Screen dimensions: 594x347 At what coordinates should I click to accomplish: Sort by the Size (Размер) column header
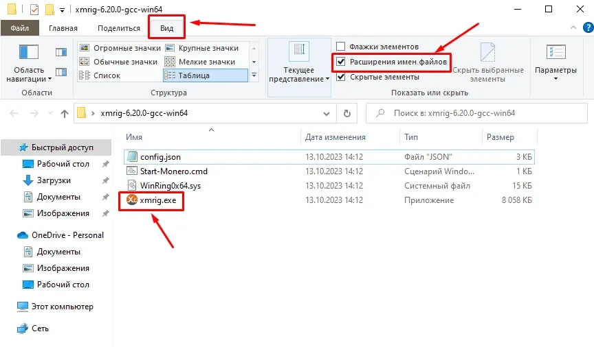(x=500, y=138)
